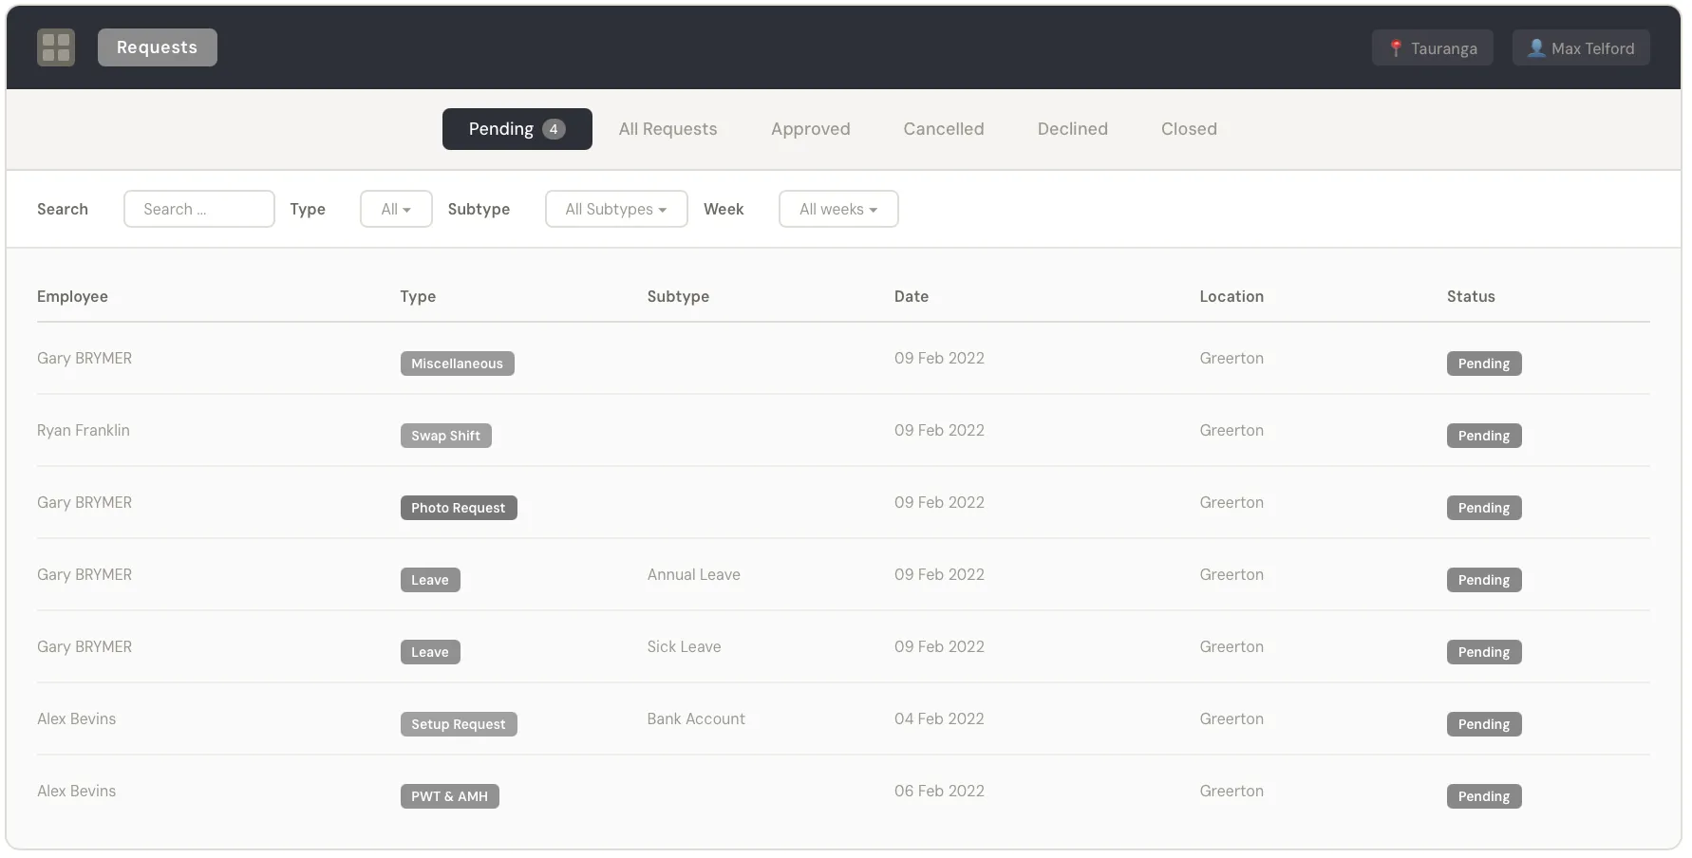1692x858 pixels.
Task: Open the Tauranga location selector
Action: click(x=1432, y=47)
